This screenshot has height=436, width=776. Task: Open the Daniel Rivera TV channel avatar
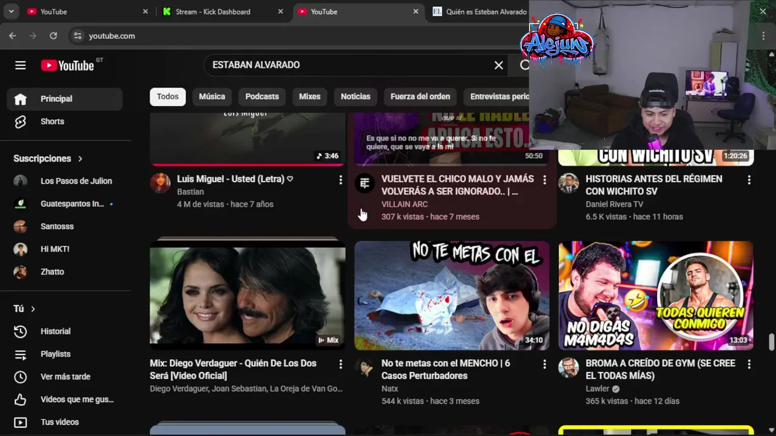click(x=569, y=183)
